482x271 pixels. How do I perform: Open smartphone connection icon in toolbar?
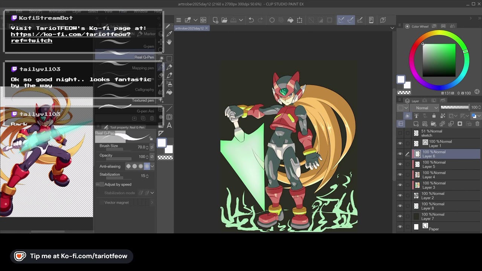[371, 20]
